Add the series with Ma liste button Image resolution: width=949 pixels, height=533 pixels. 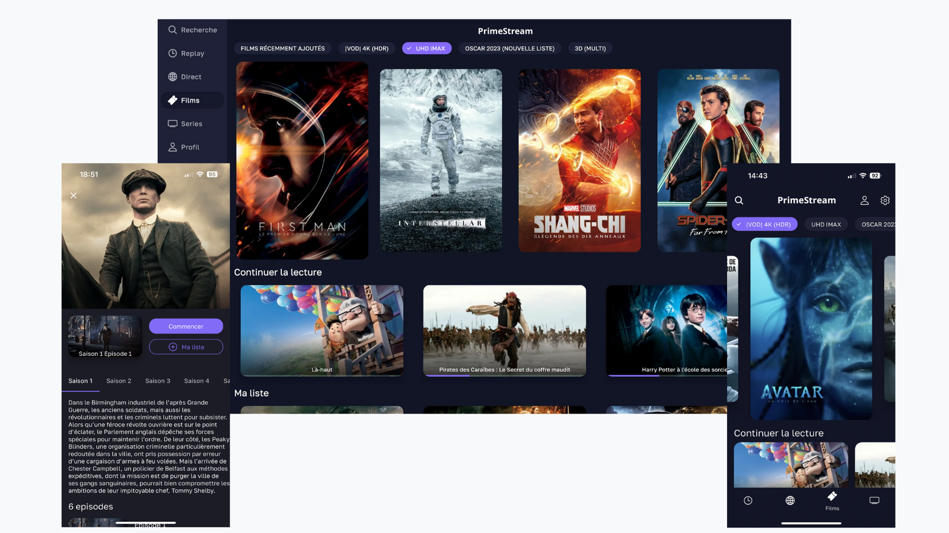[186, 347]
